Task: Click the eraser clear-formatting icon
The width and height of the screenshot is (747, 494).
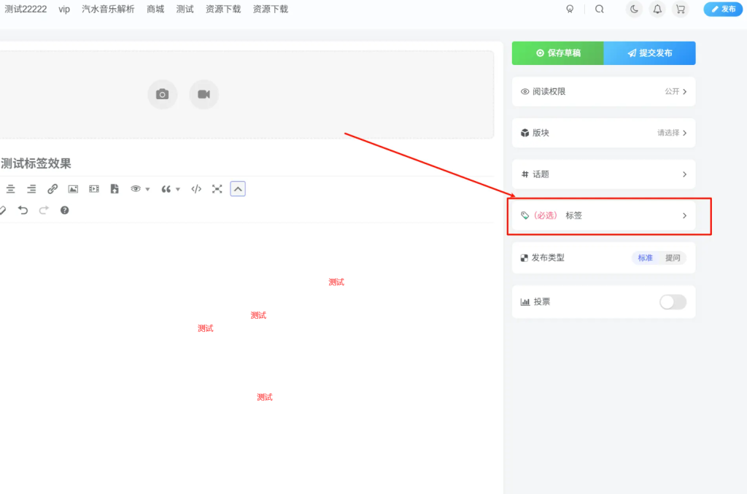Action: pos(2,210)
